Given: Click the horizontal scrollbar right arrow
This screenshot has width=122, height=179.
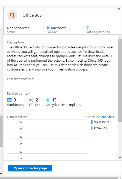Looking at the screenshot, I should click(120, 178).
